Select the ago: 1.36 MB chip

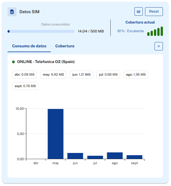[136, 75]
